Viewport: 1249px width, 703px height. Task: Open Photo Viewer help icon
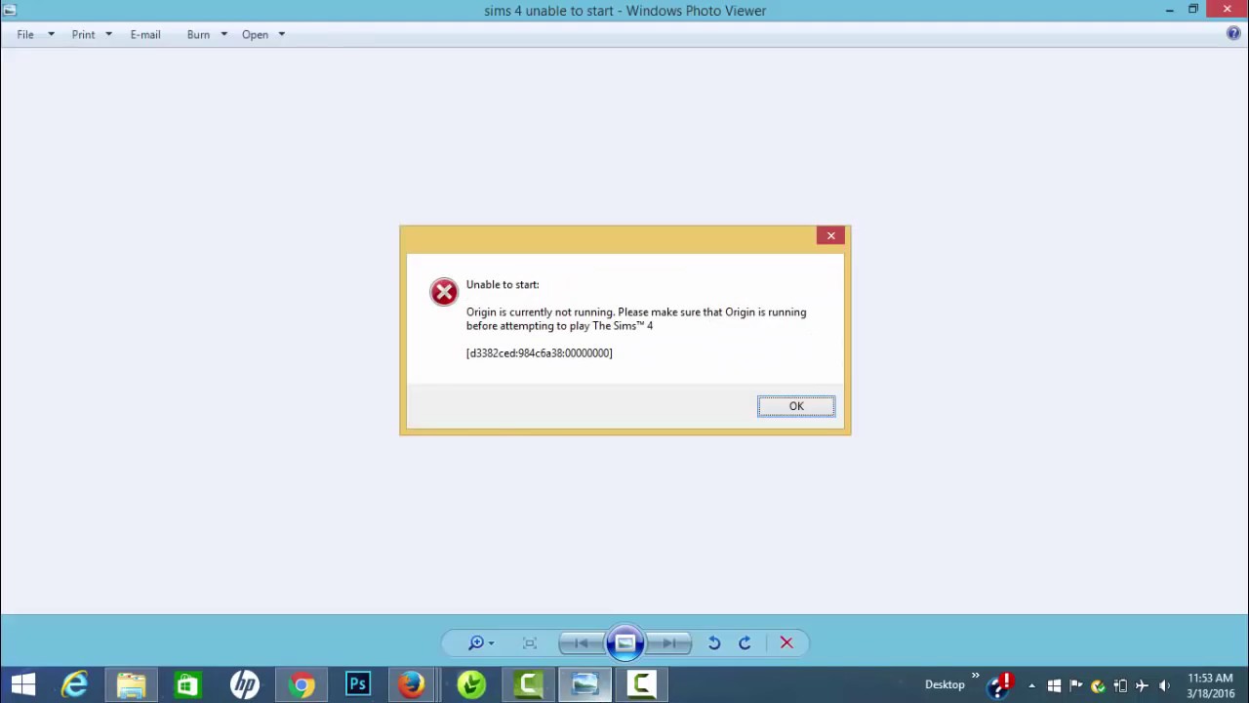click(x=1233, y=33)
